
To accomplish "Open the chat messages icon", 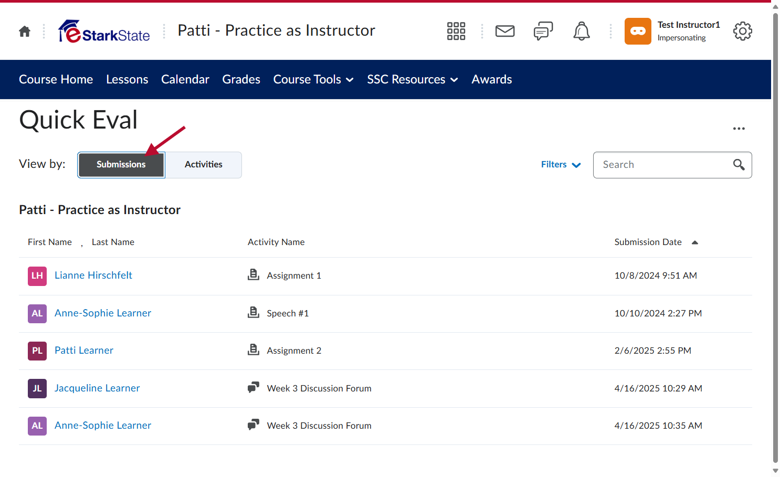I will [543, 31].
